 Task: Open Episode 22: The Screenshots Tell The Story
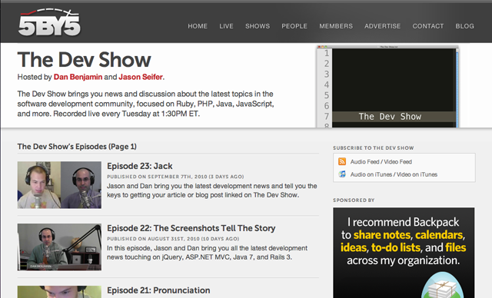(191, 228)
